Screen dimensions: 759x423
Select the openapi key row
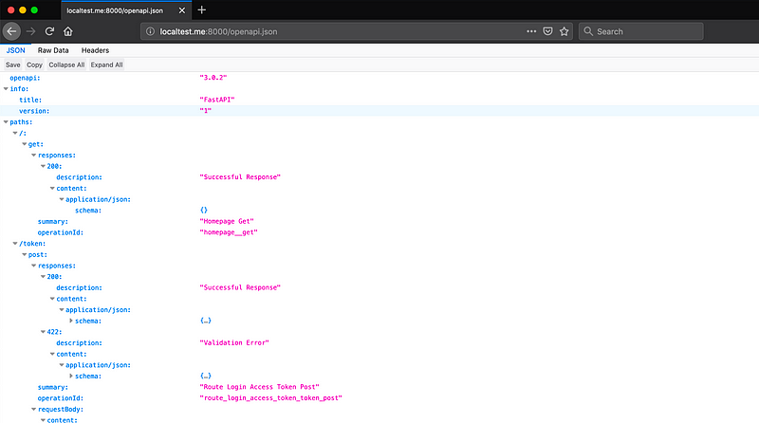click(x=379, y=78)
